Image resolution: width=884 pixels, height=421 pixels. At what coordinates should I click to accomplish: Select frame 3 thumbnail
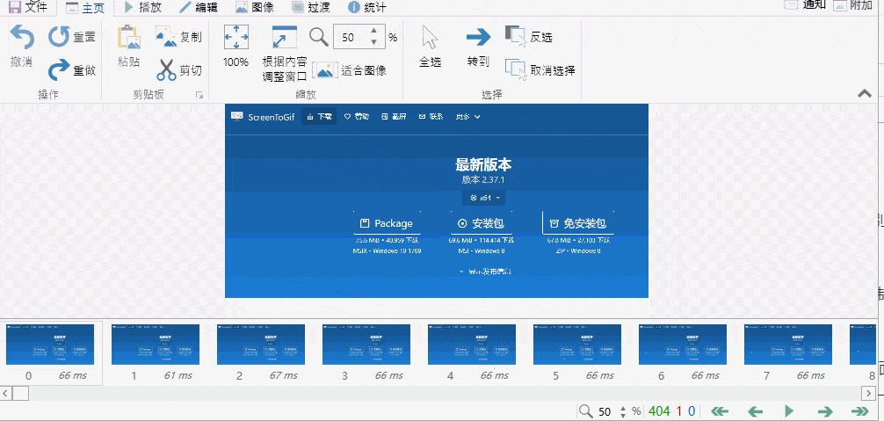coord(366,345)
